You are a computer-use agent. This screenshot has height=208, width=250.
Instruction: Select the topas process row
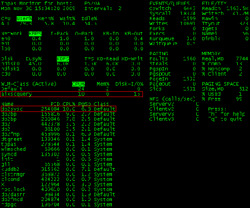(57, 144)
